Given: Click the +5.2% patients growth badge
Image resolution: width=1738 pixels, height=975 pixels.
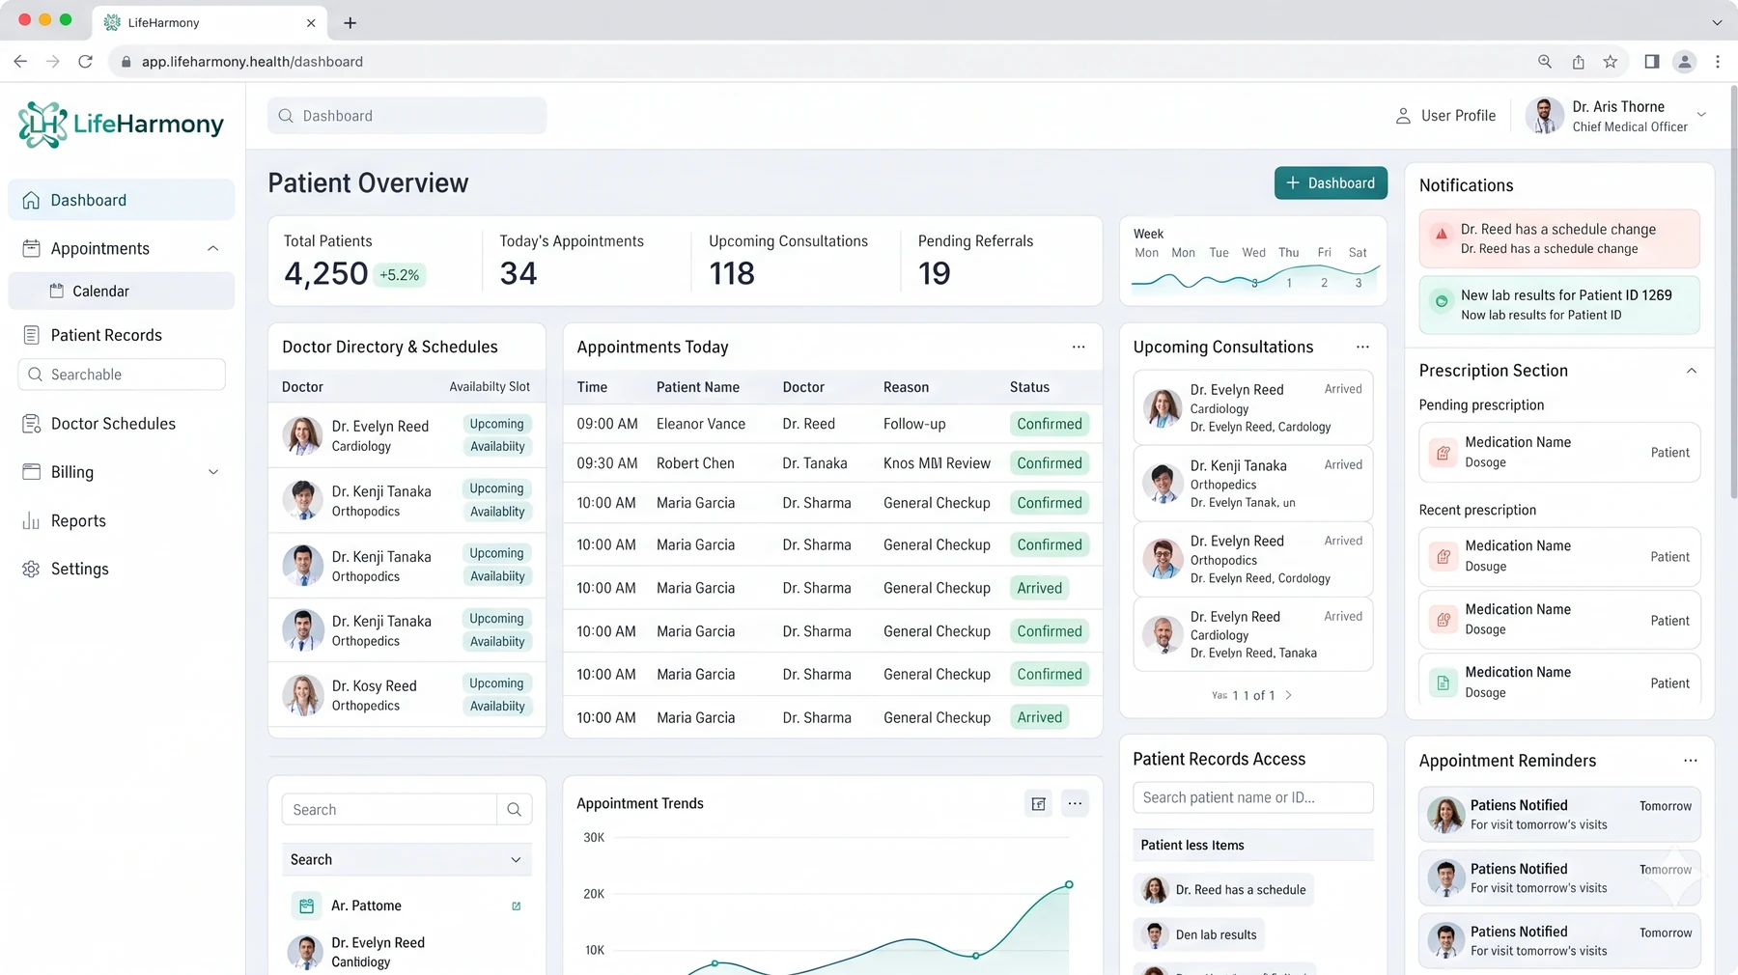Looking at the screenshot, I should coord(399,275).
